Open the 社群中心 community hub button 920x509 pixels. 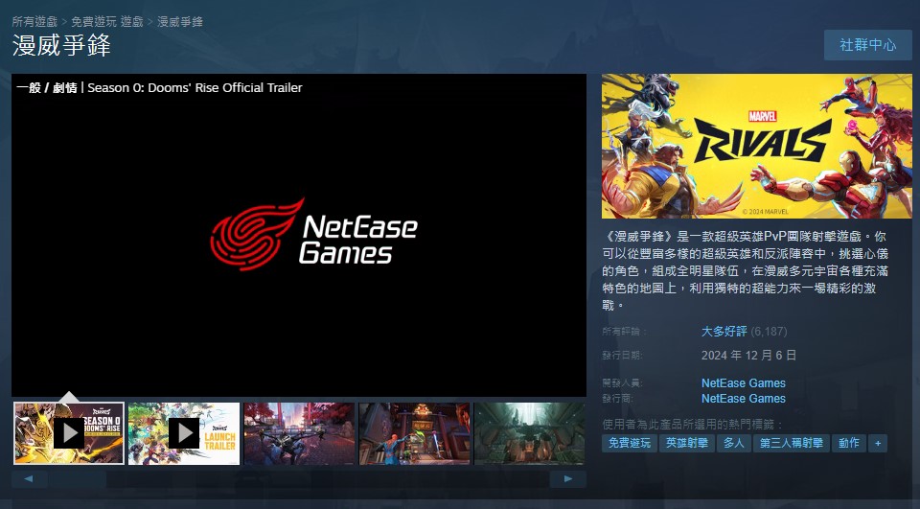coord(868,45)
